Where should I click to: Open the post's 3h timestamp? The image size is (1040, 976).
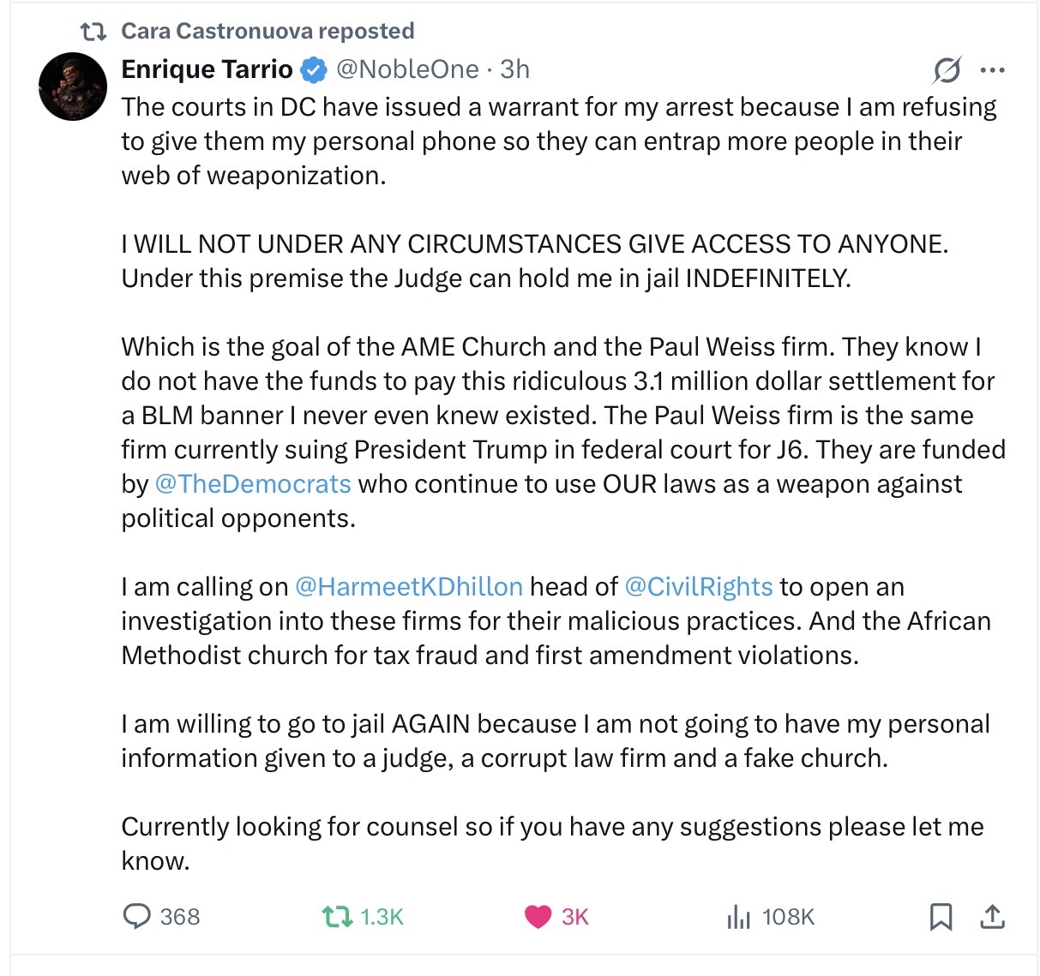(514, 69)
